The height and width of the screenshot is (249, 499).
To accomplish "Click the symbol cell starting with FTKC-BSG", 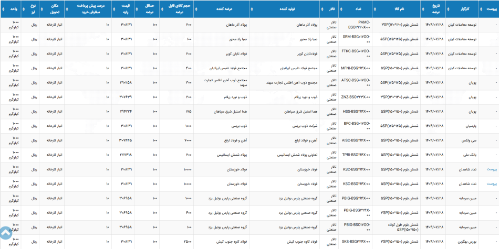I will click(356, 53).
